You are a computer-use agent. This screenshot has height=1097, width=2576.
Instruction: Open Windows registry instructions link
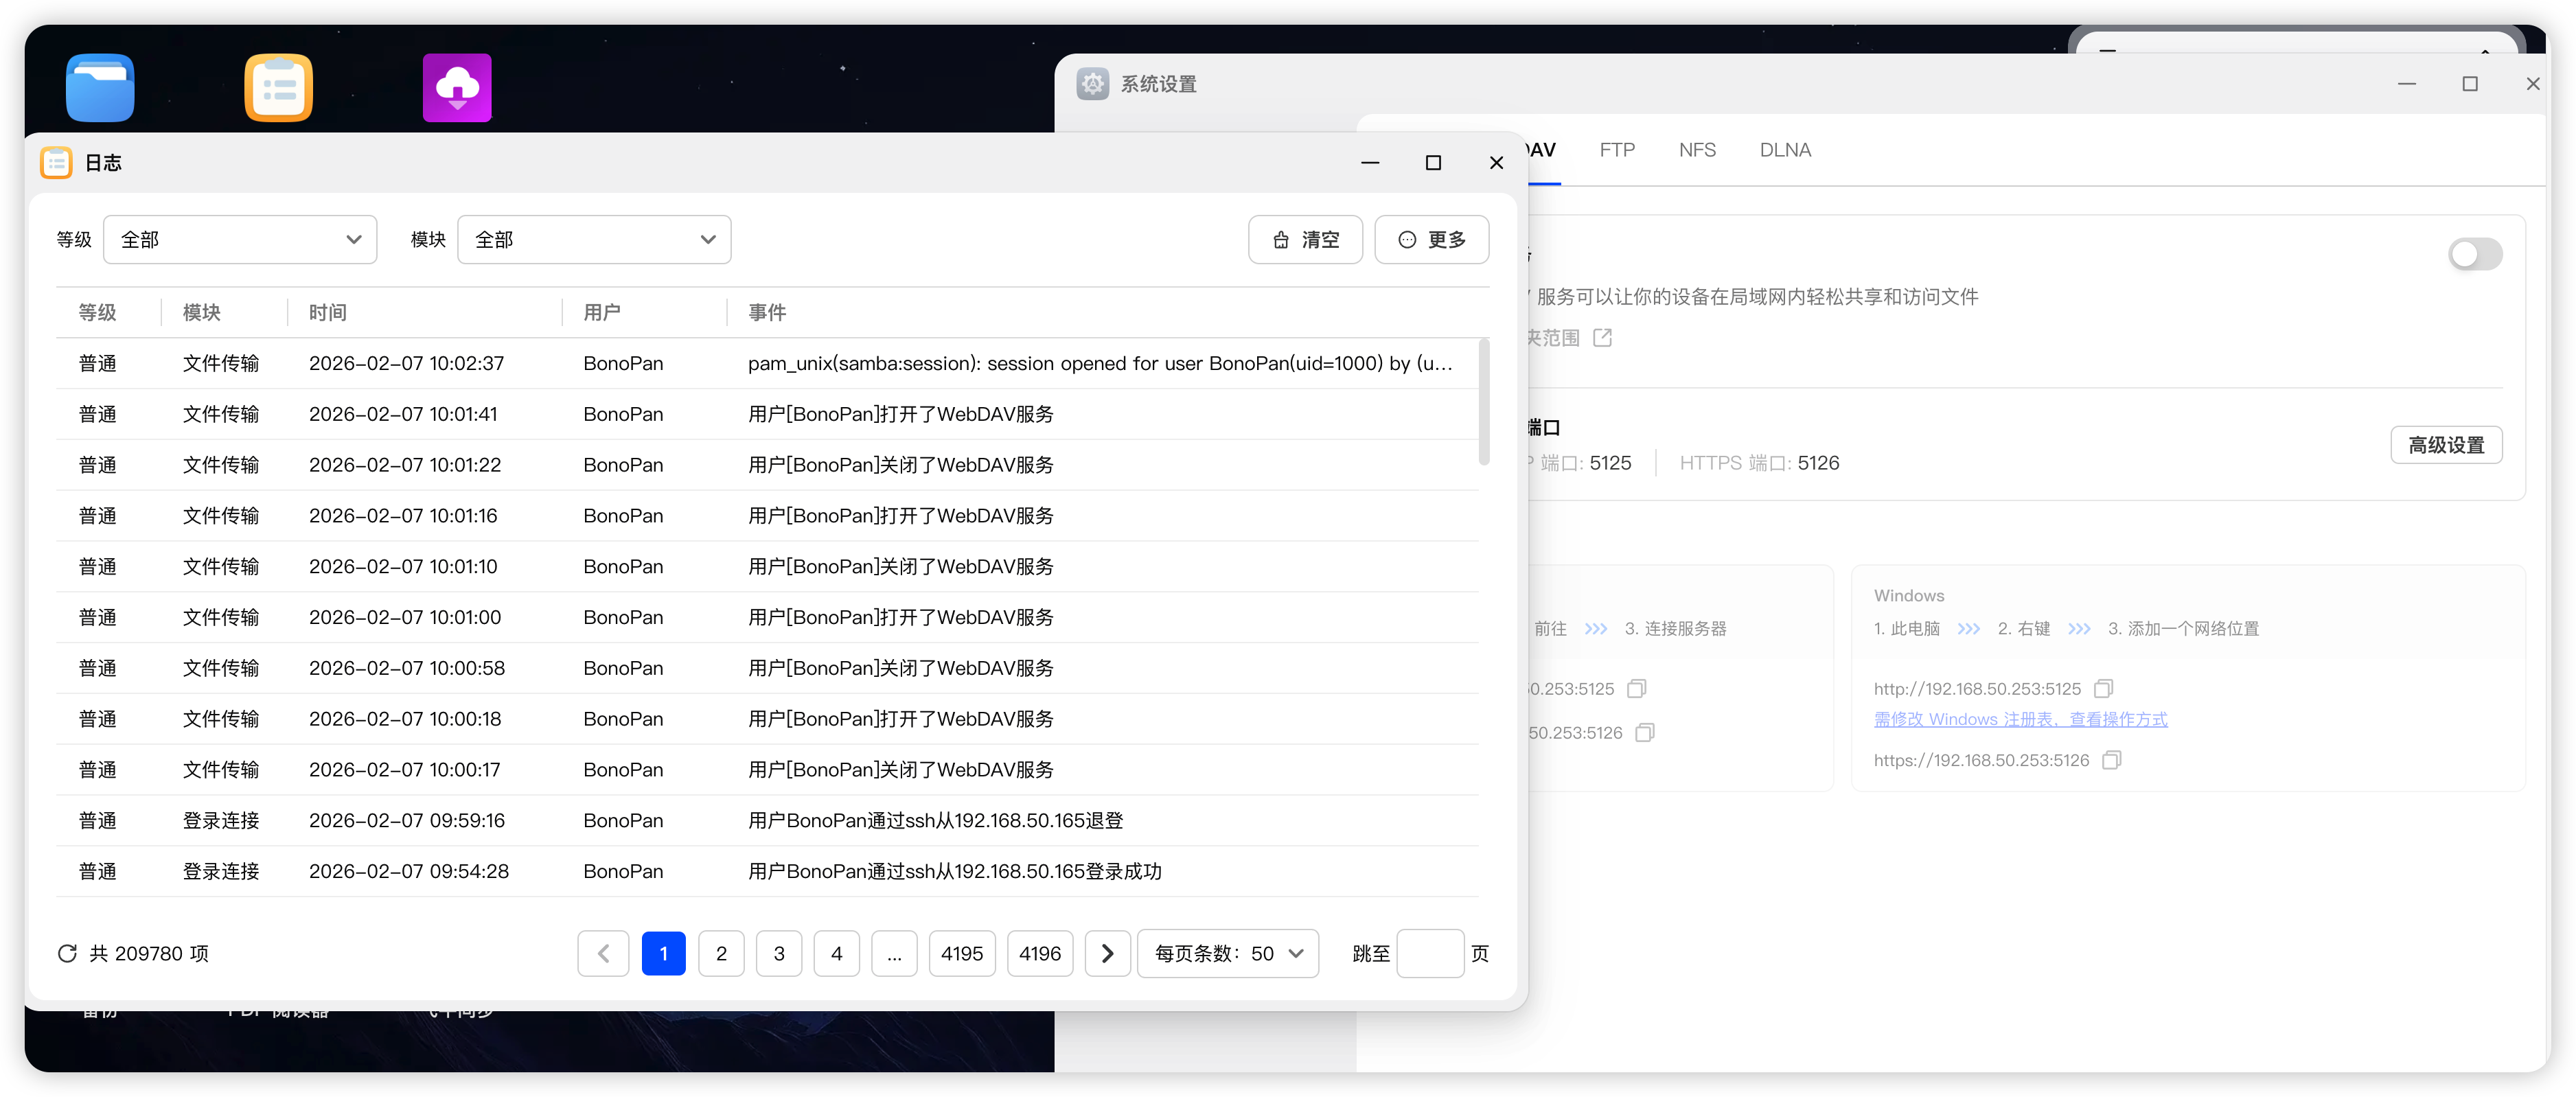coord(2020,719)
